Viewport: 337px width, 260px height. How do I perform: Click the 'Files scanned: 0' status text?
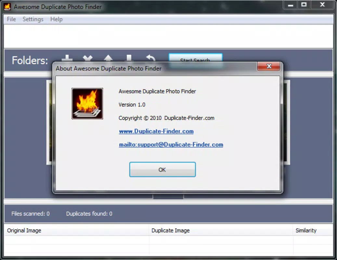31,214
